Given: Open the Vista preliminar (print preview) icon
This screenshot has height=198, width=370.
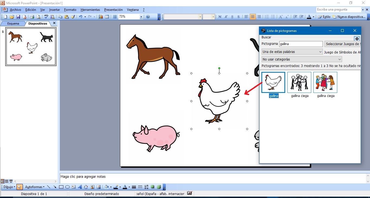Looking at the screenshot, I should coord(38,16).
